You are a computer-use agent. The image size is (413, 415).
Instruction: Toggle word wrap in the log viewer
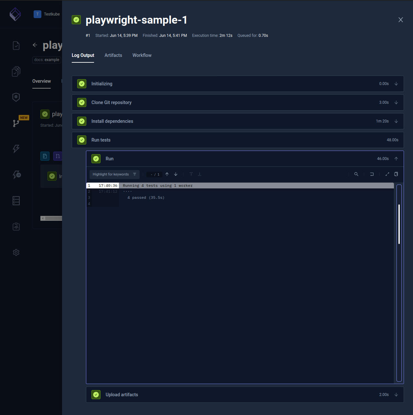372,174
